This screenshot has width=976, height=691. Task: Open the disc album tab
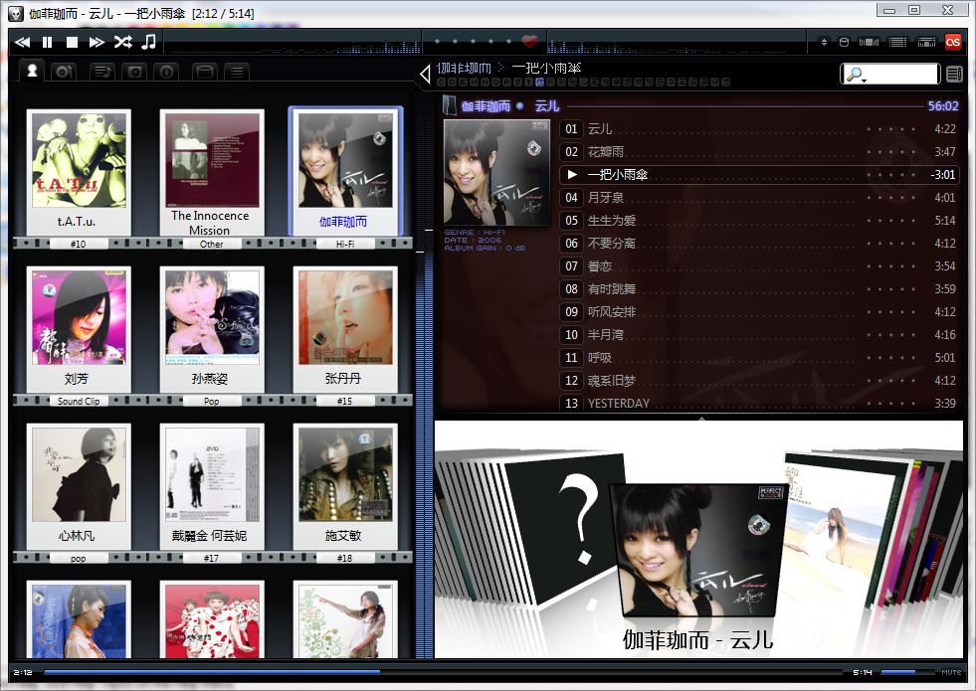click(63, 72)
